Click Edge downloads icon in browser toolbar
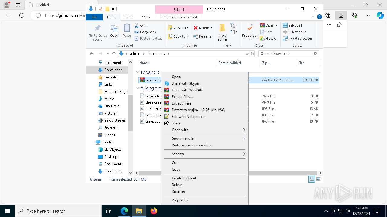Viewport: 387px width, 217px height. [x=341, y=15]
